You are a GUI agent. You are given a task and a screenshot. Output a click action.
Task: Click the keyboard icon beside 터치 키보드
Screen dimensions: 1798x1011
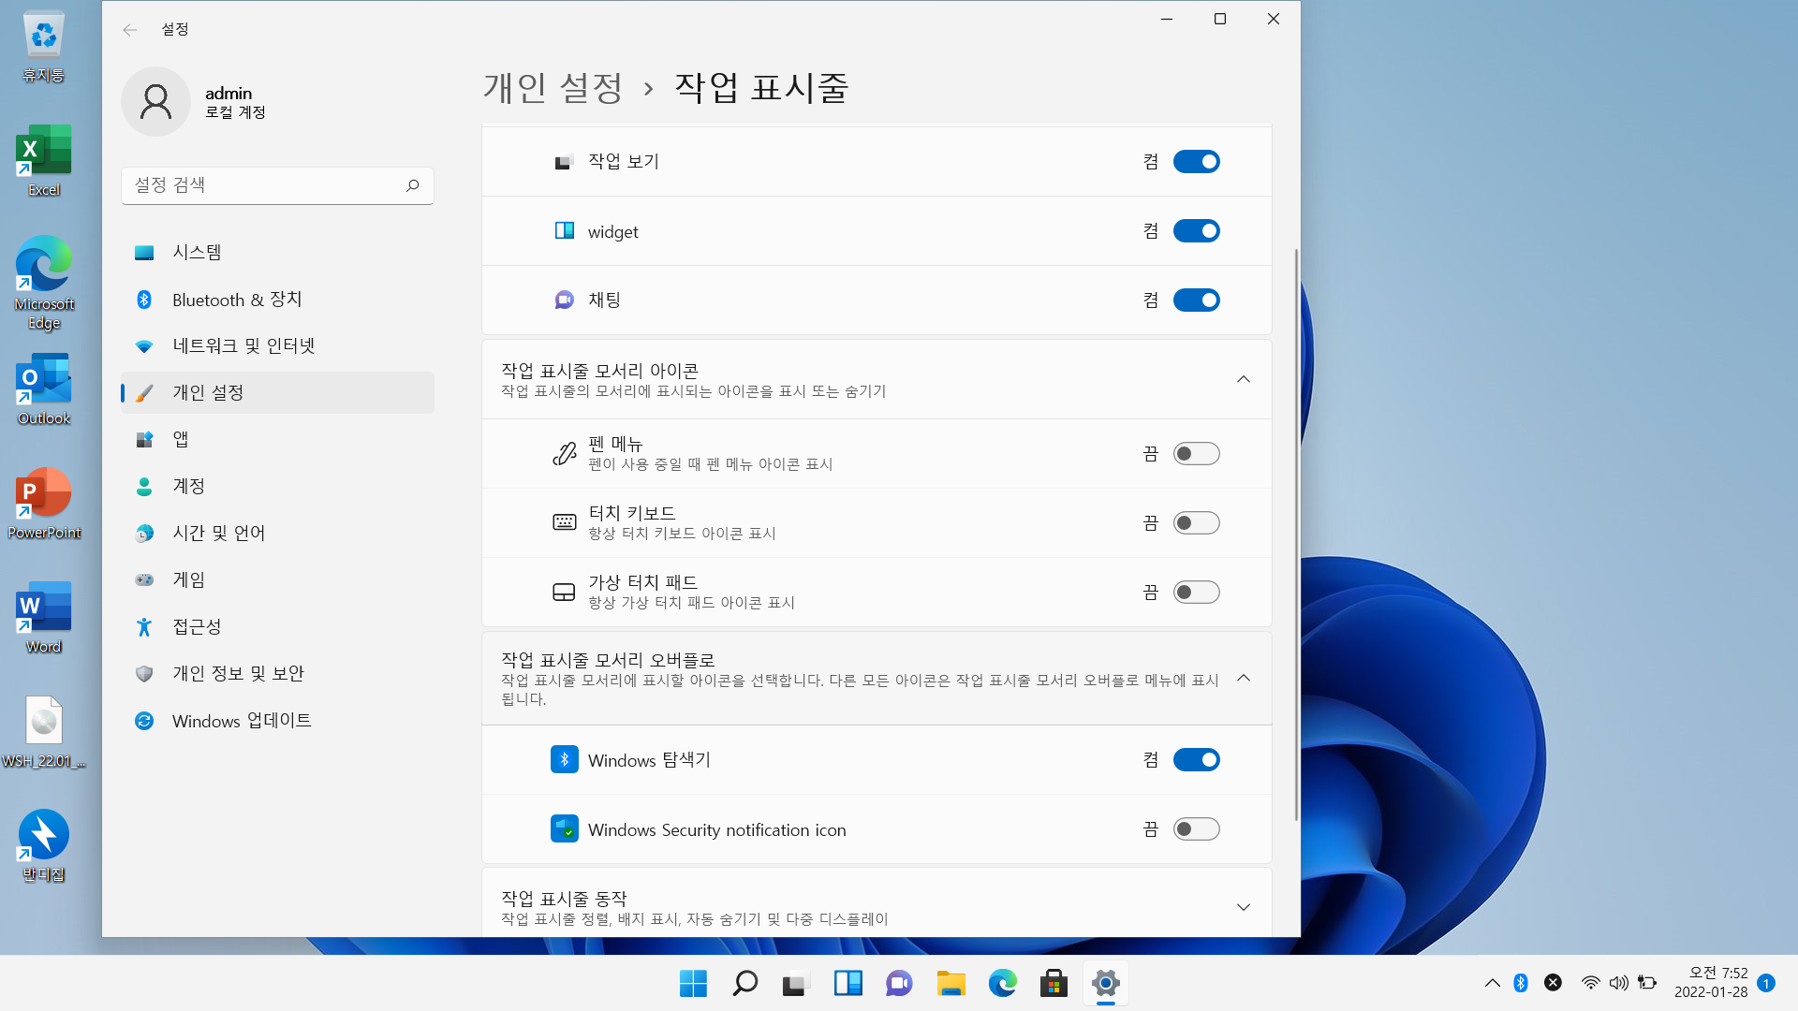coord(564,523)
